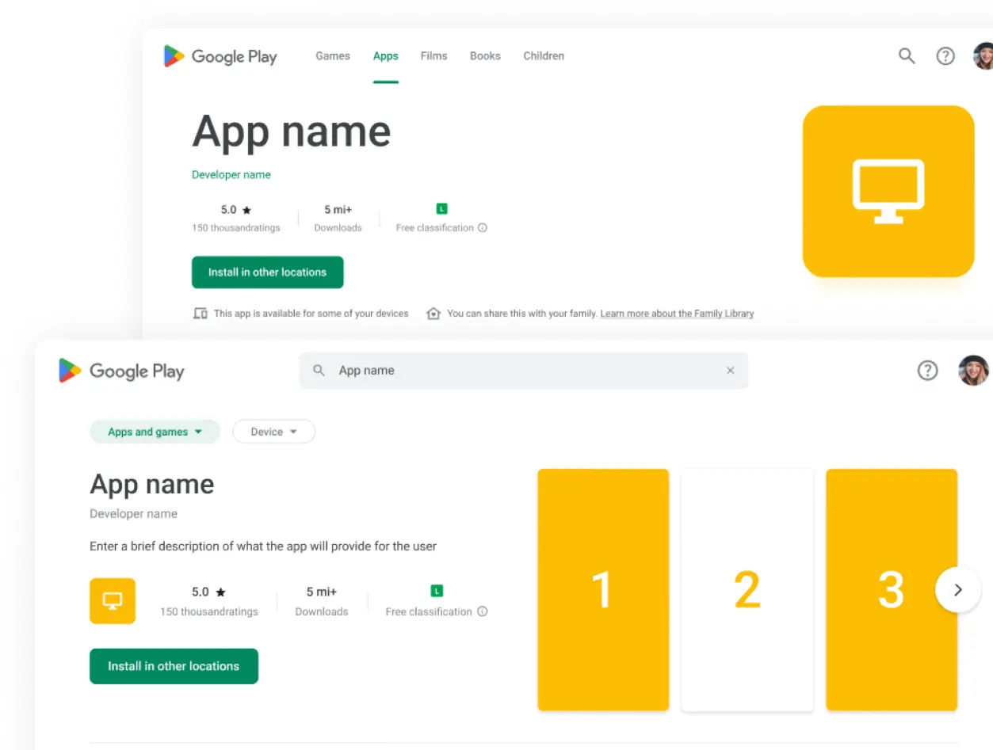Open Learn more about the Family Library link
The image size is (993, 750).
click(x=676, y=313)
